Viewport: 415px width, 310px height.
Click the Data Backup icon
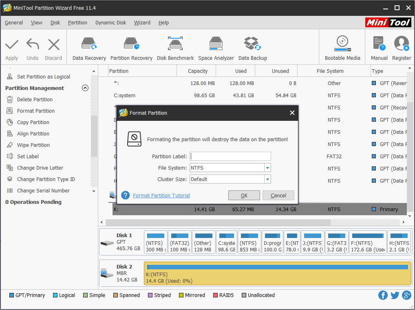point(252,48)
